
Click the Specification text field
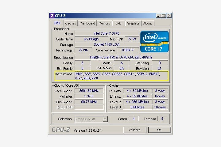coord(121,57)
